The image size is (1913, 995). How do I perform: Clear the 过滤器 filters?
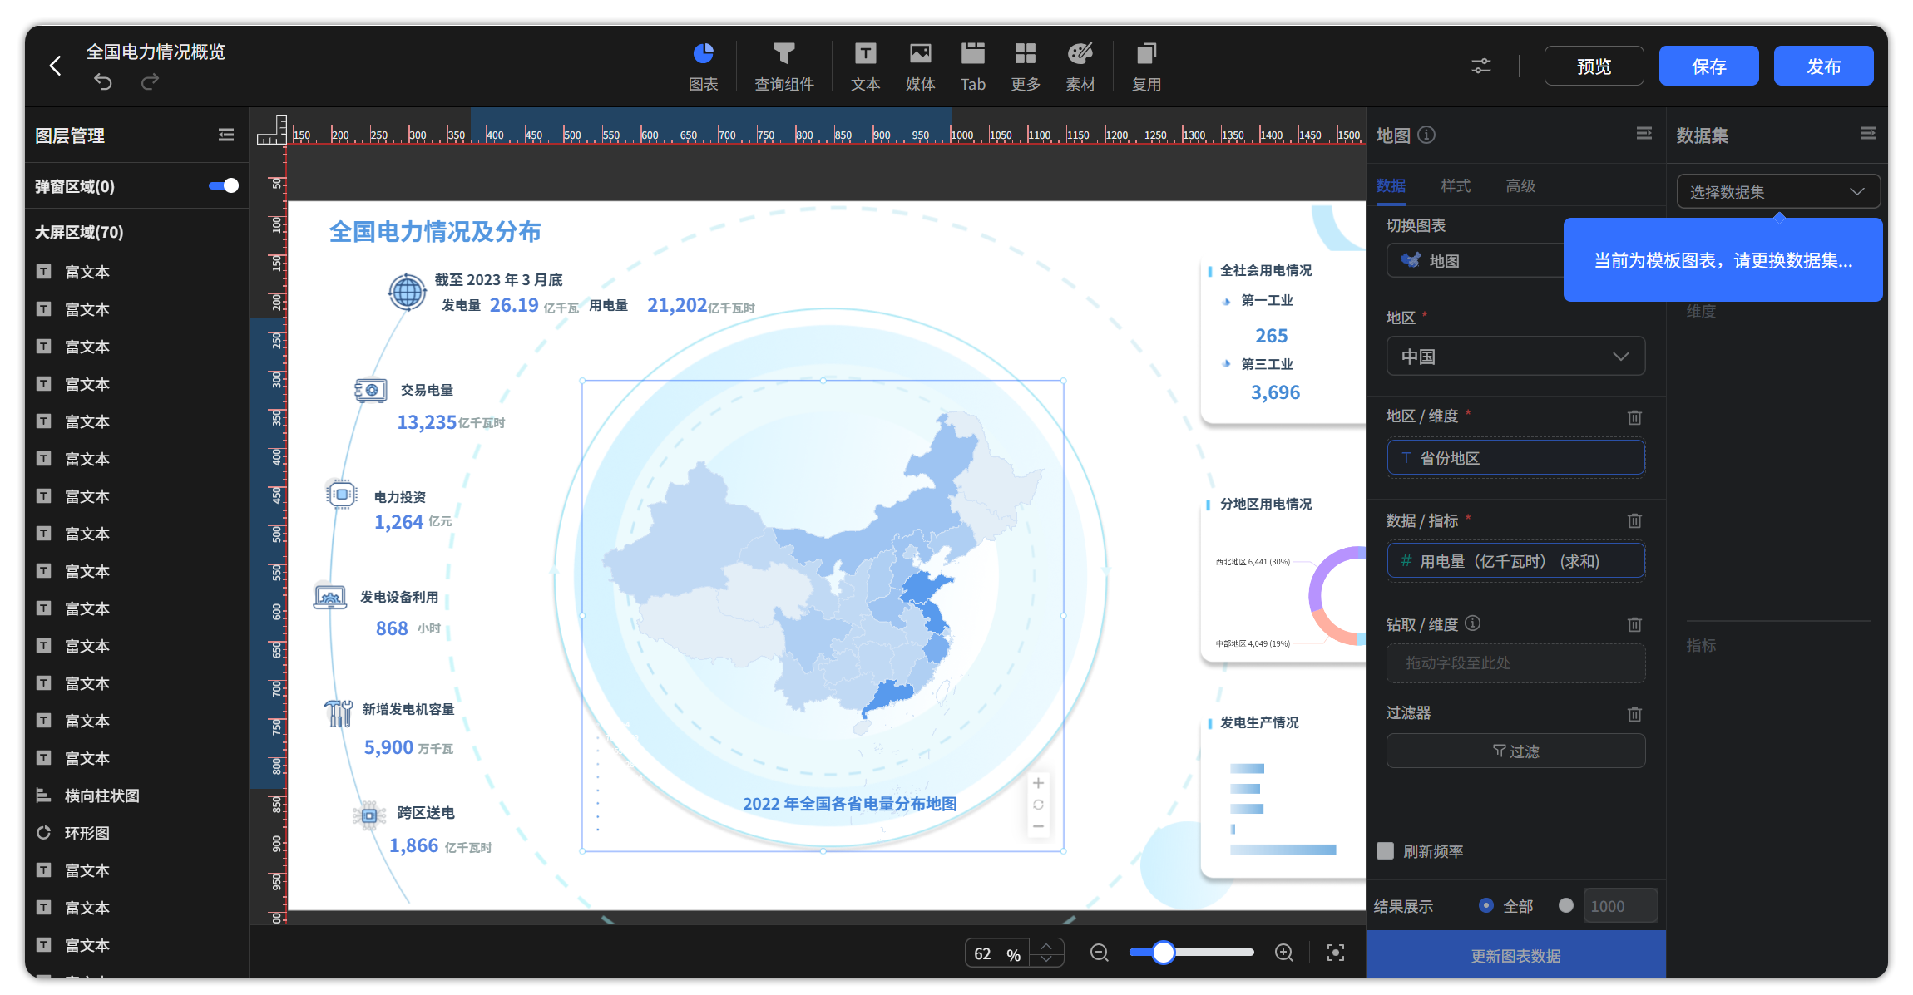[x=1634, y=714]
